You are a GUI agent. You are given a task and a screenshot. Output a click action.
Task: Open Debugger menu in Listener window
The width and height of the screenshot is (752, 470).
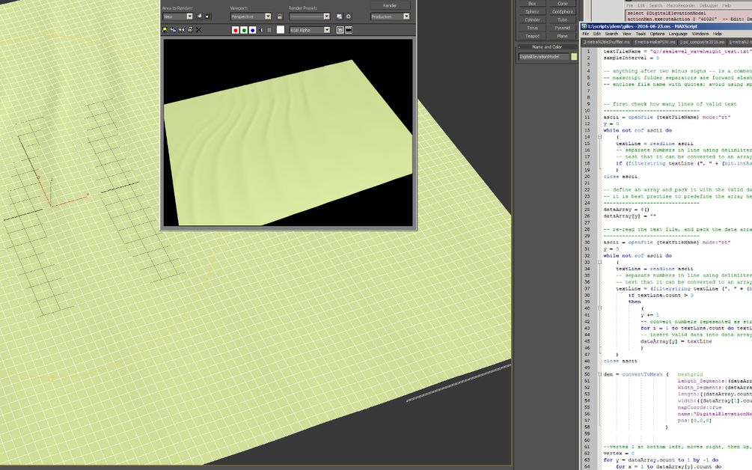pyautogui.click(x=709, y=5)
